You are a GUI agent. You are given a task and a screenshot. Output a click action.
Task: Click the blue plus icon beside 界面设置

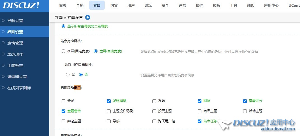coord(88,17)
